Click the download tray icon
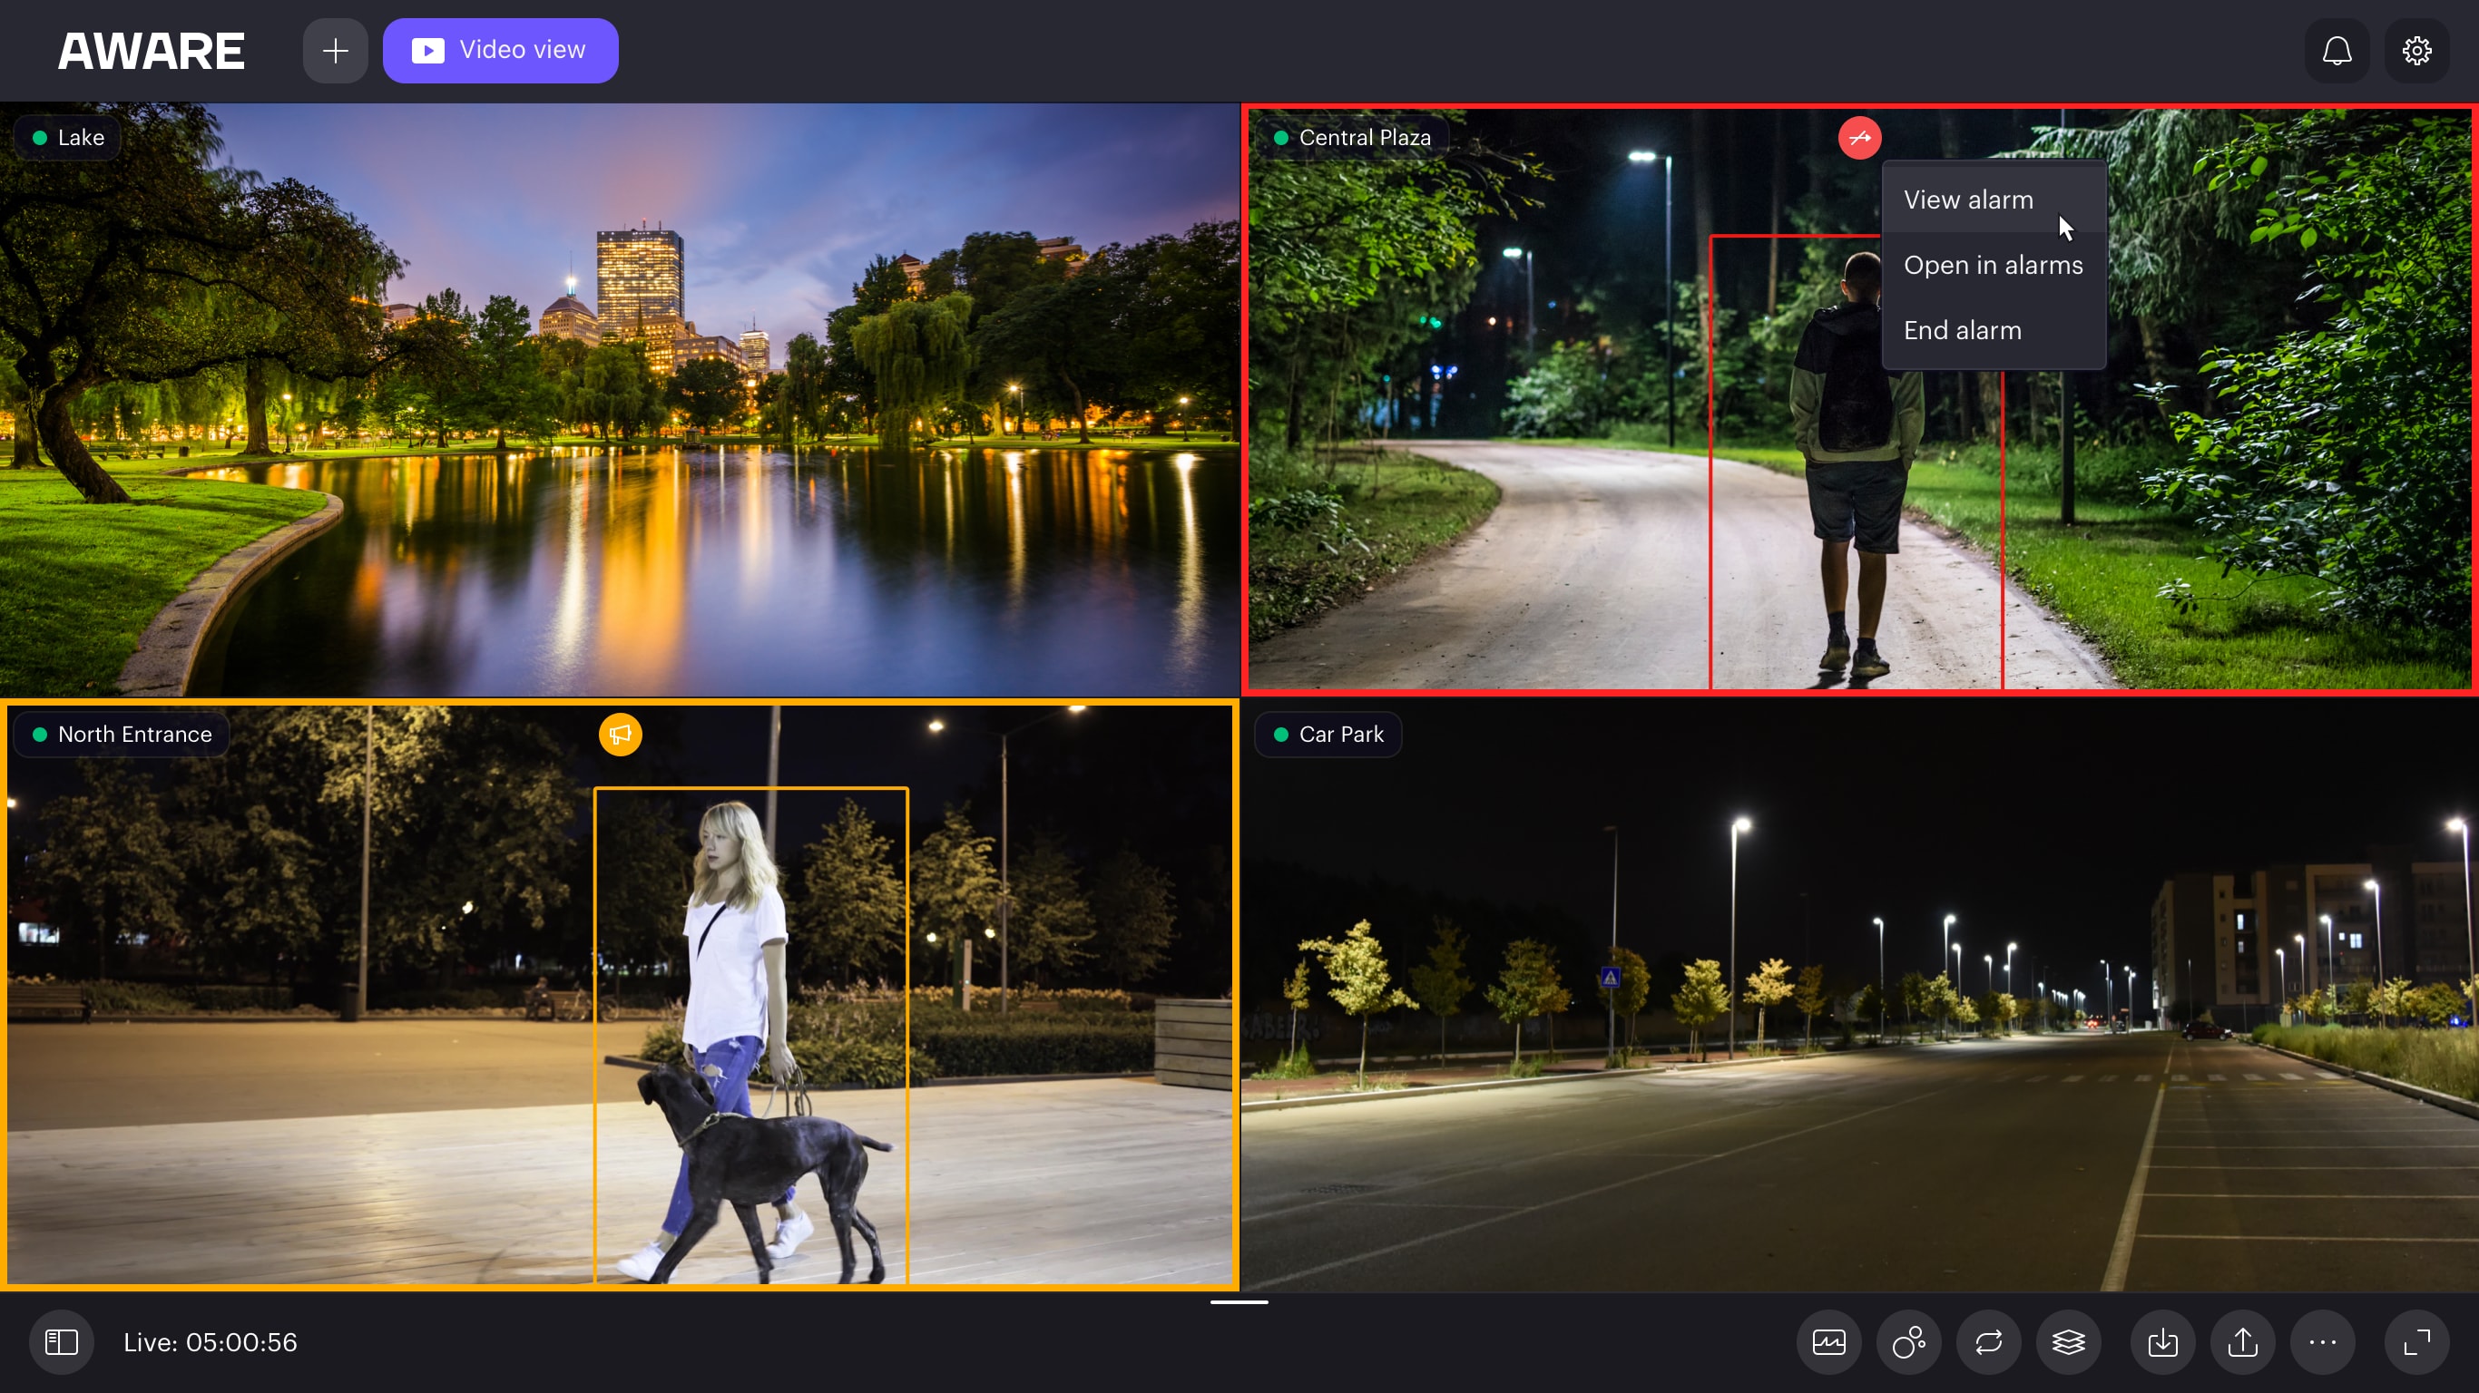Screen dimensions: 2479x1393 coord(2162,1341)
